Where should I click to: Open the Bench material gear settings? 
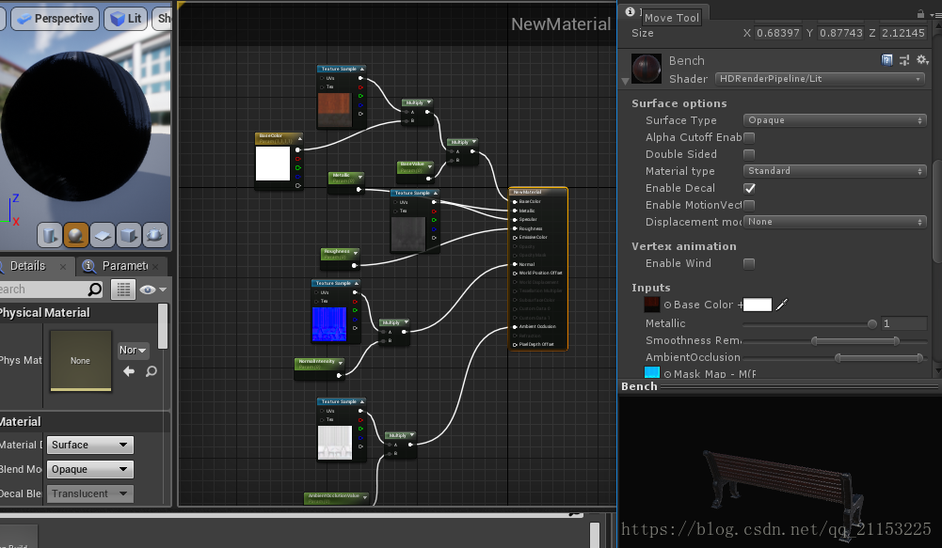coord(922,59)
